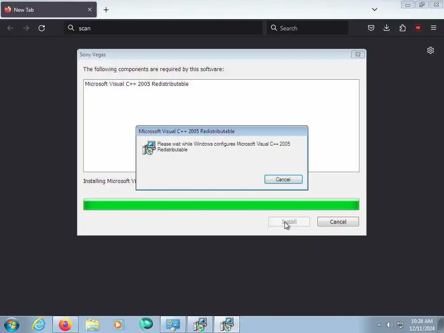Open new tab personalize gear

click(431, 50)
